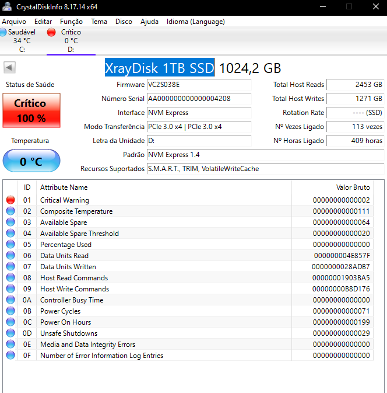Click the blue dot beside Power On Hours

(10, 322)
